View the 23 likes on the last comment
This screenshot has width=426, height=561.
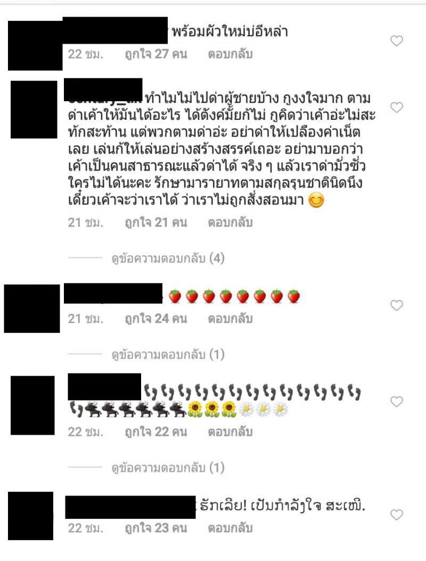coord(156,528)
